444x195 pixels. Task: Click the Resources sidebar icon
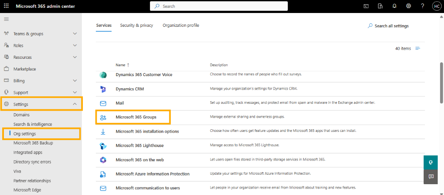coord(6,57)
